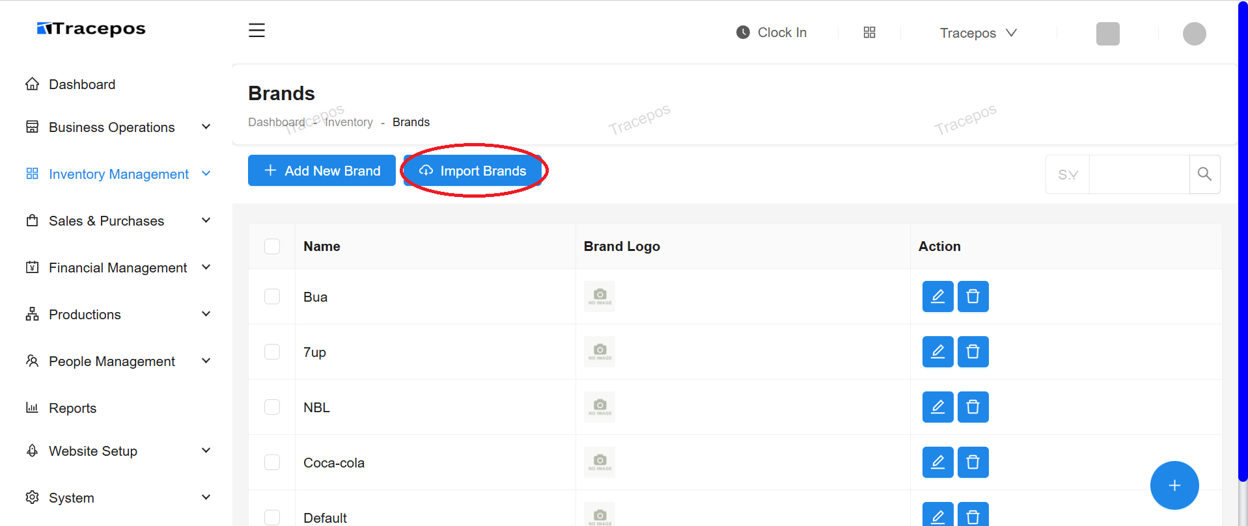Viewport: 1248px width, 526px height.
Task: Toggle the select-all header checkbox
Action: tap(272, 246)
